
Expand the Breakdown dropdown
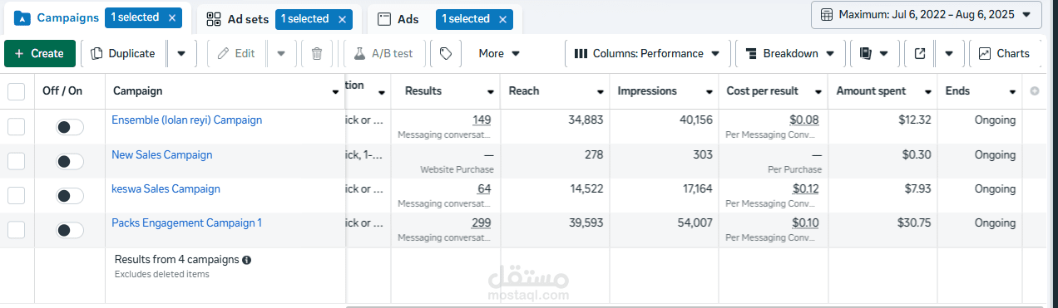789,53
